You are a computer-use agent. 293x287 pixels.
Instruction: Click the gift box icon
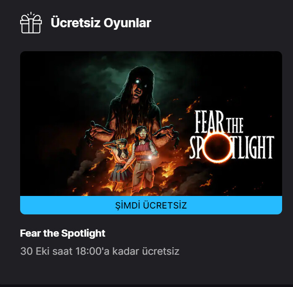click(x=31, y=23)
